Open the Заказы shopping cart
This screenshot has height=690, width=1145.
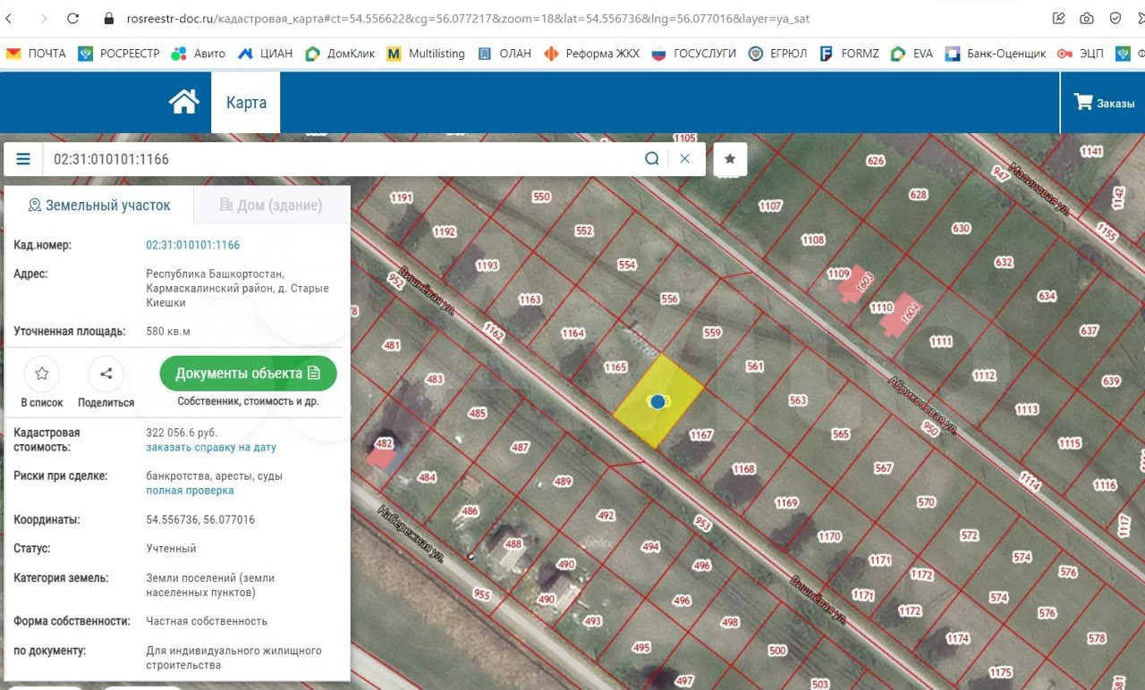coord(1104,103)
